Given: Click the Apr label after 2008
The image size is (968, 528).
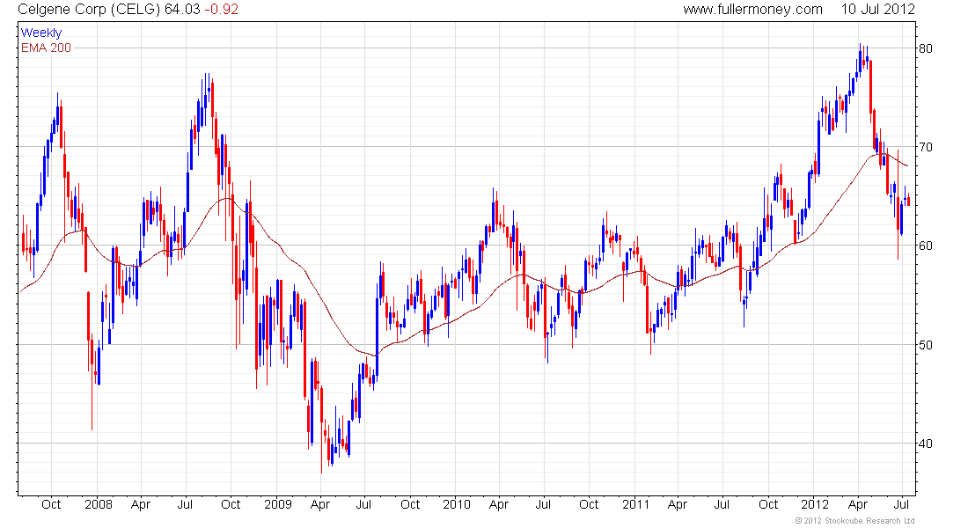Looking at the screenshot, I should pos(141,504).
